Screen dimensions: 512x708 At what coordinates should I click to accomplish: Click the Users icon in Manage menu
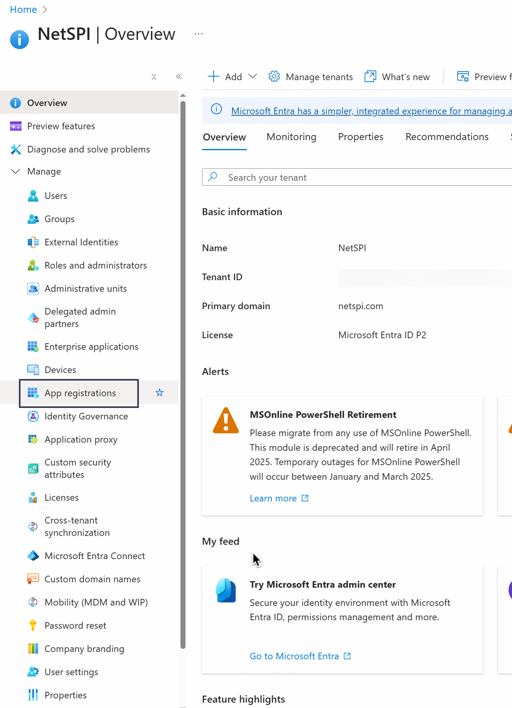pyautogui.click(x=33, y=196)
